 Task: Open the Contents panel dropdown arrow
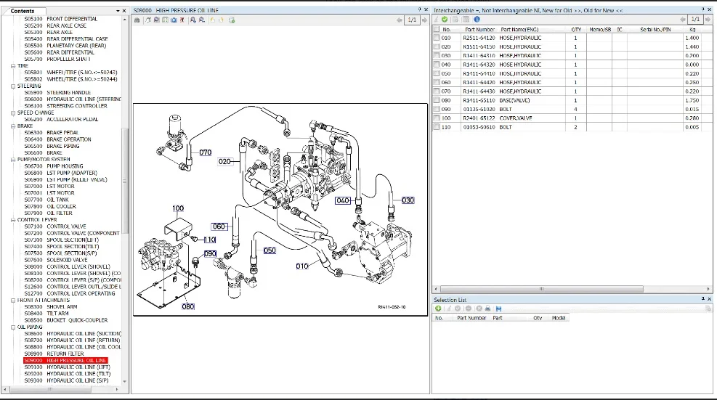[118, 11]
